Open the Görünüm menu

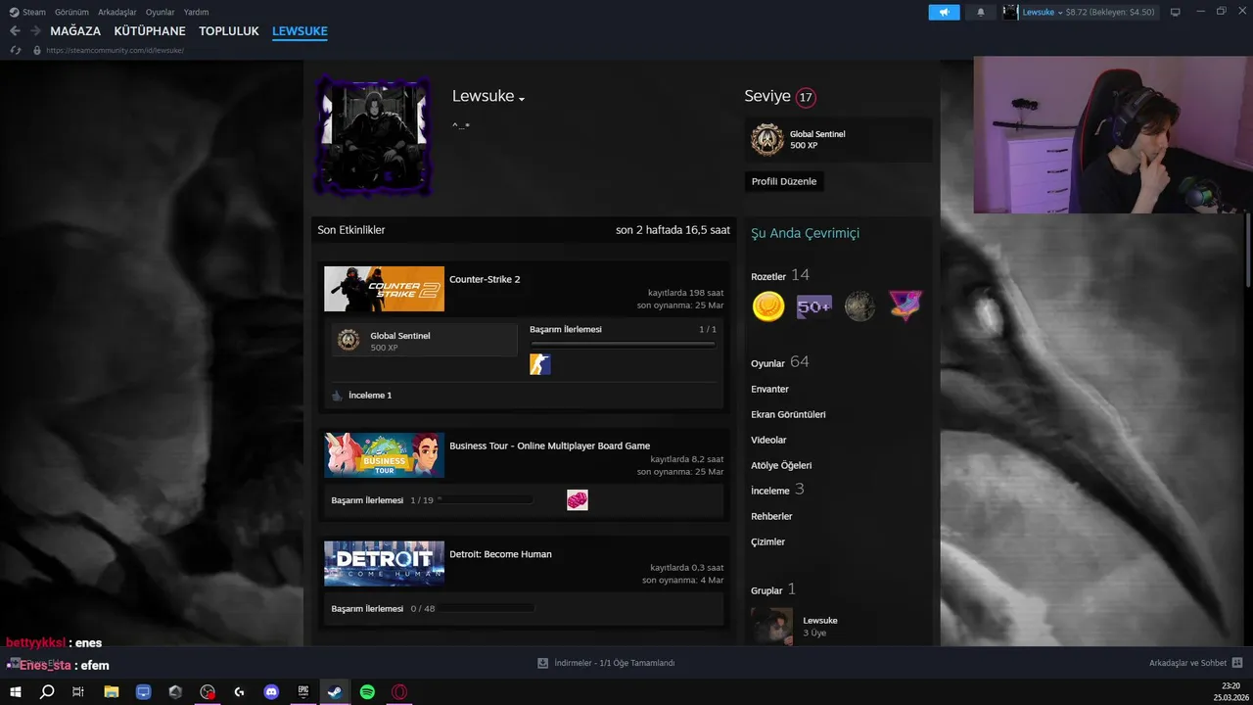(71, 12)
